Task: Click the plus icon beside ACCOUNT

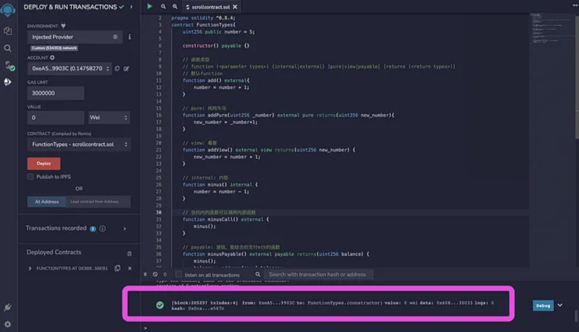Action: click(52, 57)
